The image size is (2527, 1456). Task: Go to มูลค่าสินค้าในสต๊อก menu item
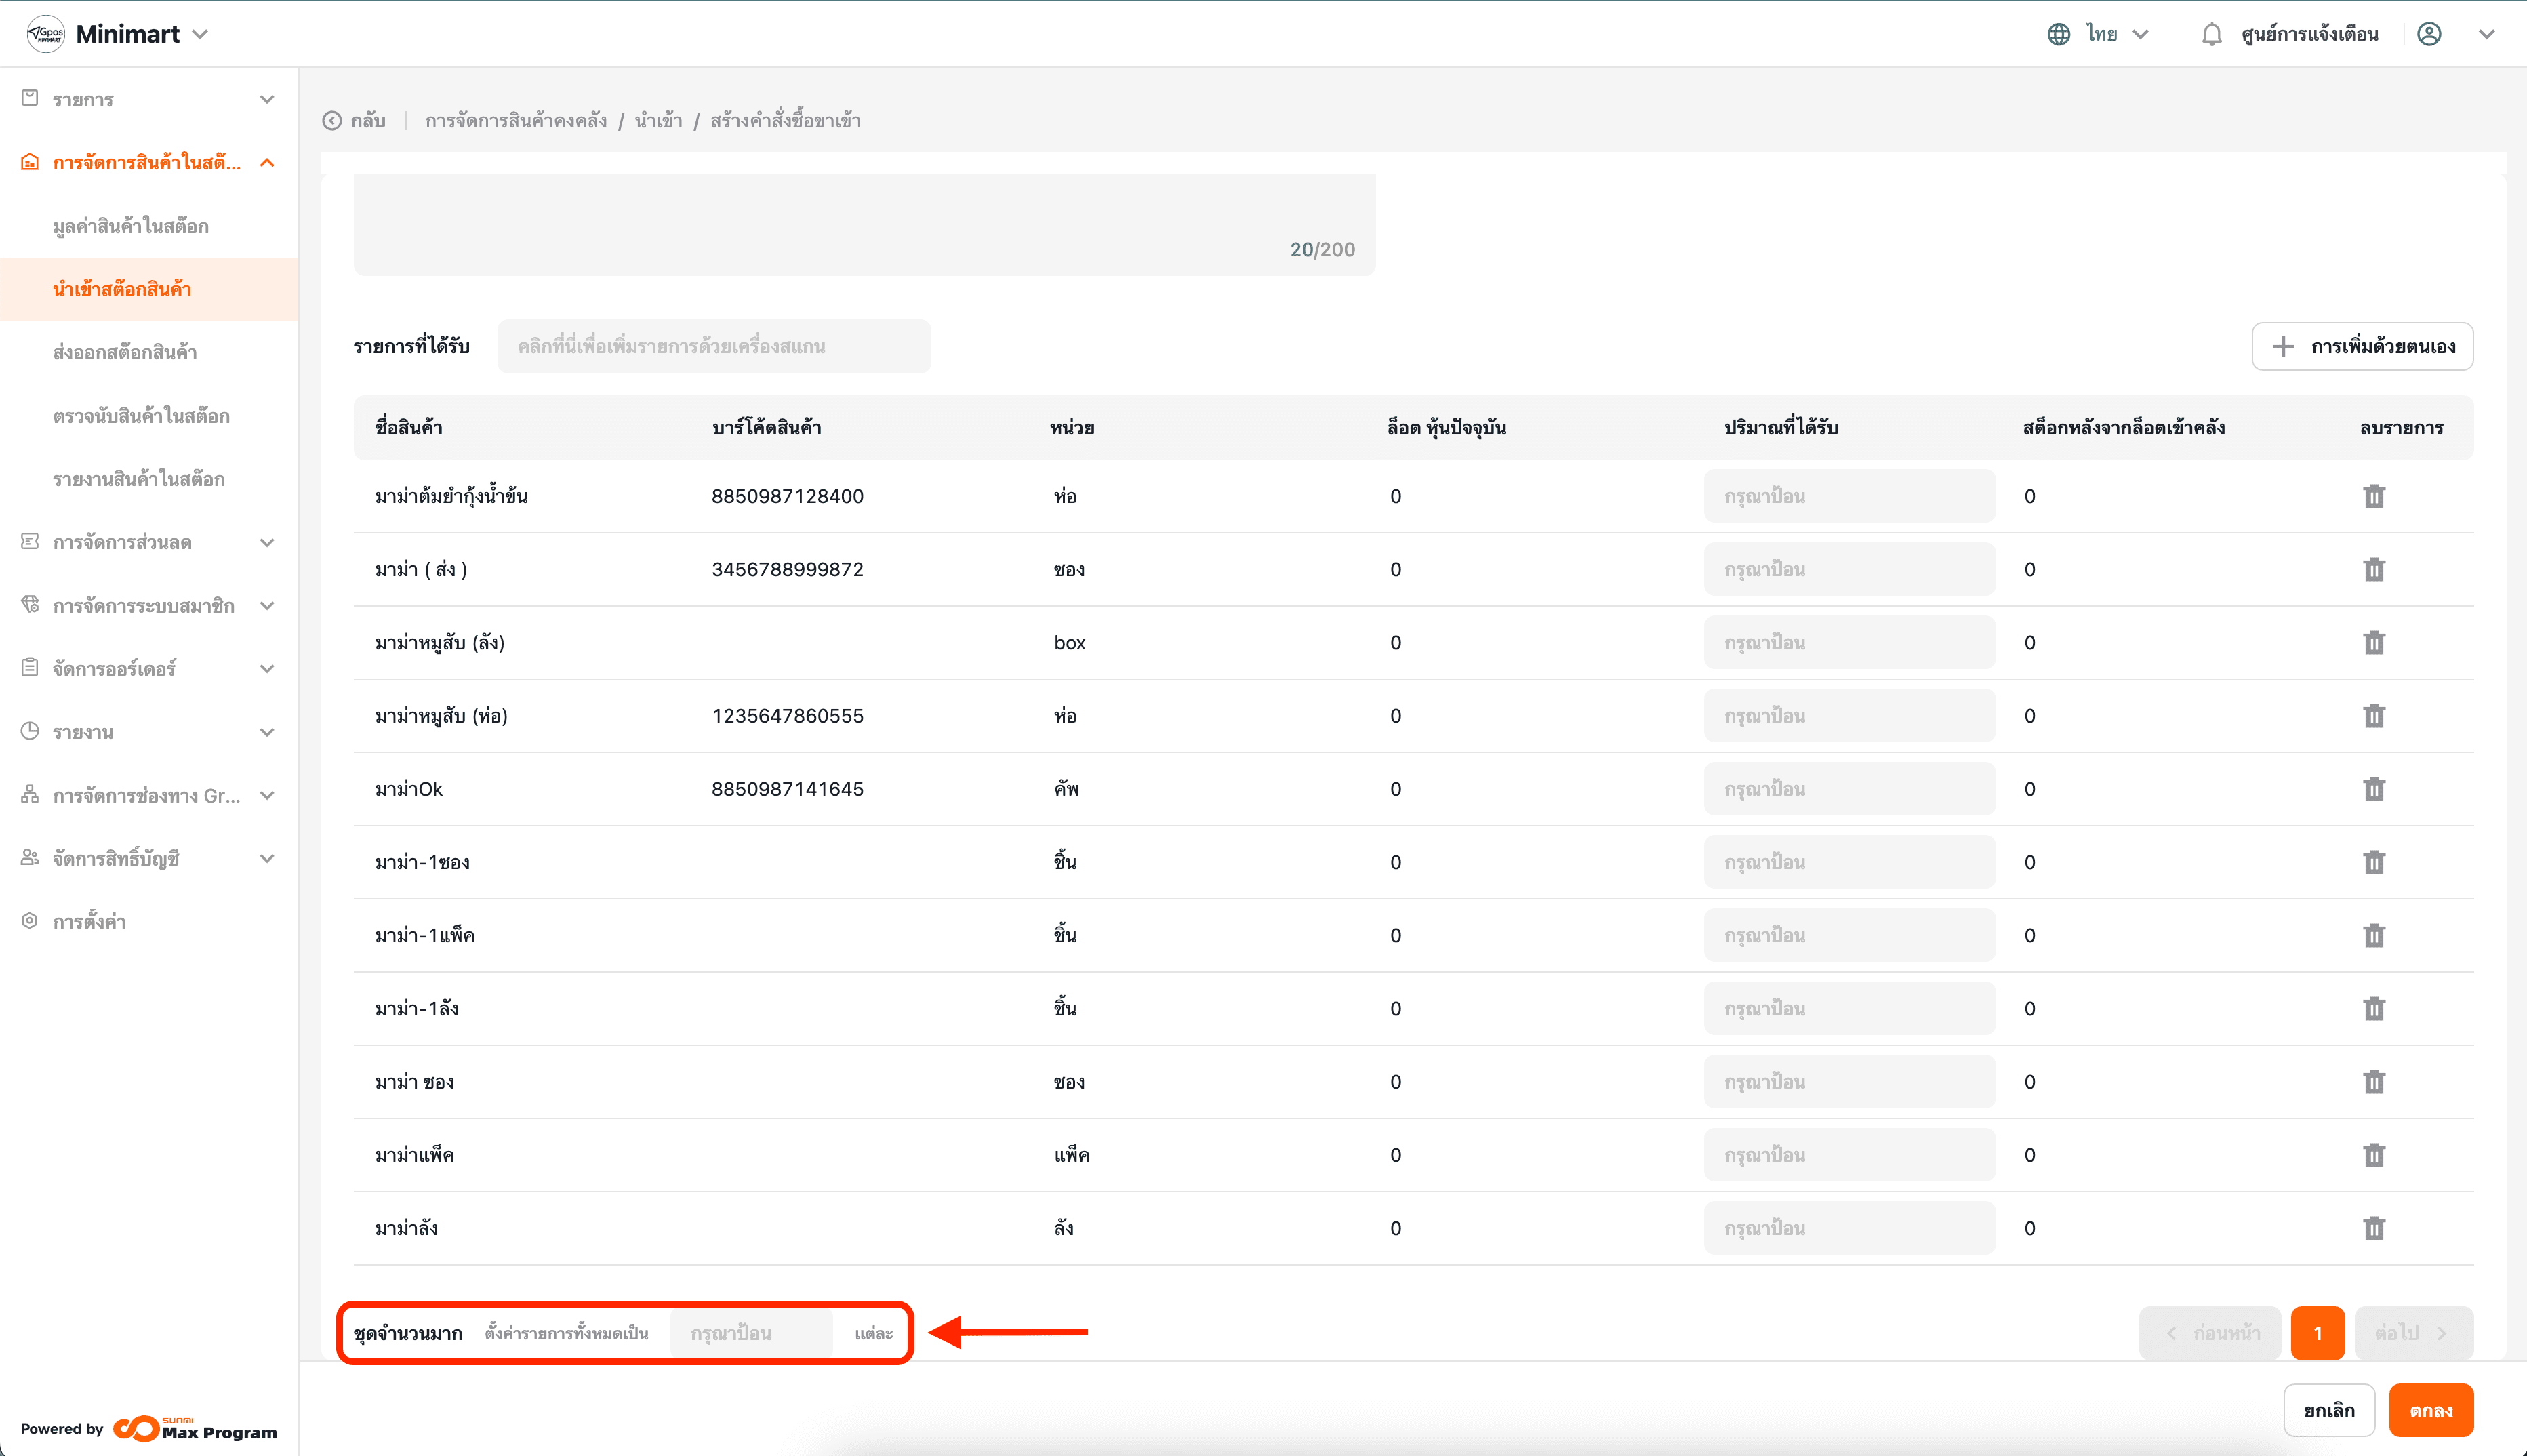pos(131,226)
